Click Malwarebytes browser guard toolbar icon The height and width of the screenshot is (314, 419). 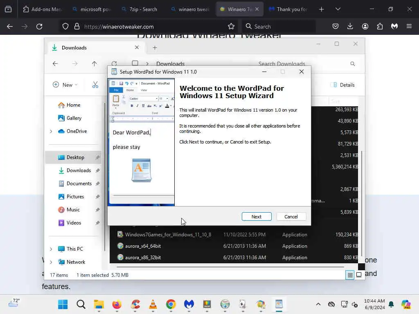[394, 27]
